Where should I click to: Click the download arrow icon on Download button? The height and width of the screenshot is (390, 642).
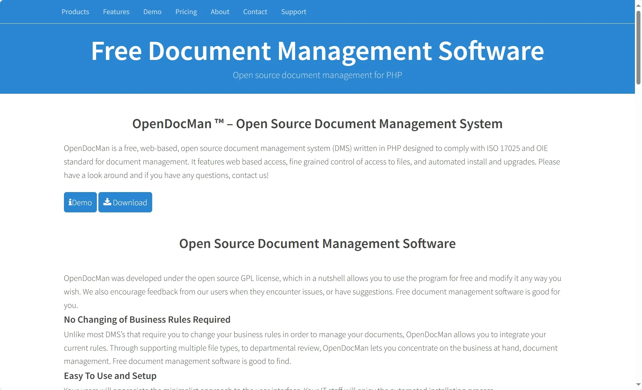[107, 202]
